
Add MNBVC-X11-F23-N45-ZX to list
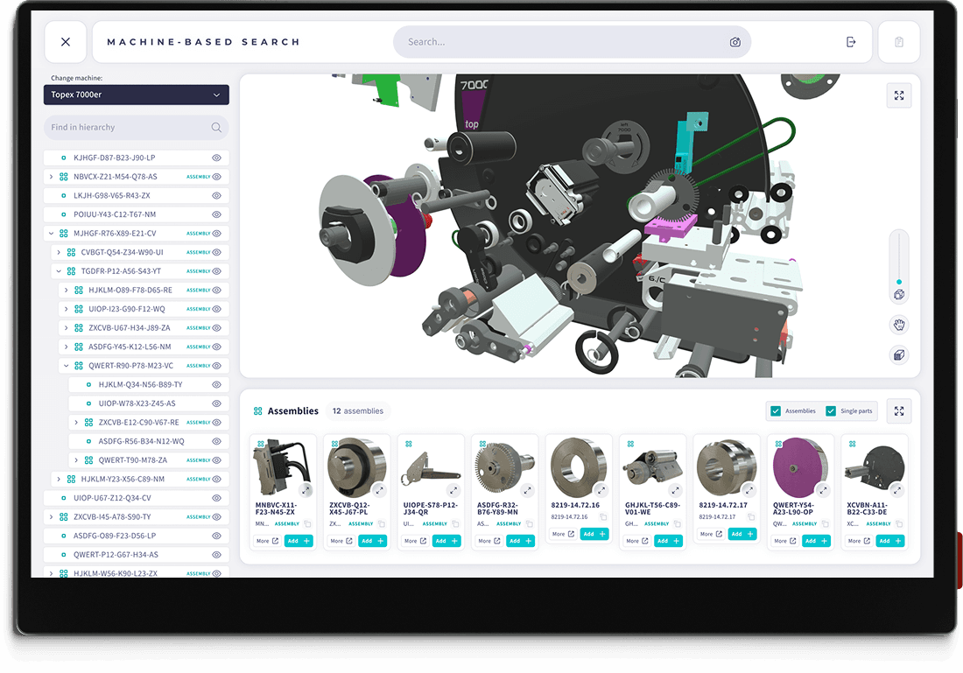(299, 541)
